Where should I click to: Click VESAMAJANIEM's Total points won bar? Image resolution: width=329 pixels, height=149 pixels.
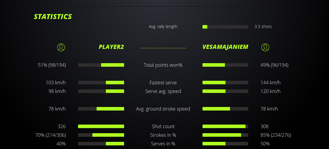pyautogui.click(x=225, y=65)
